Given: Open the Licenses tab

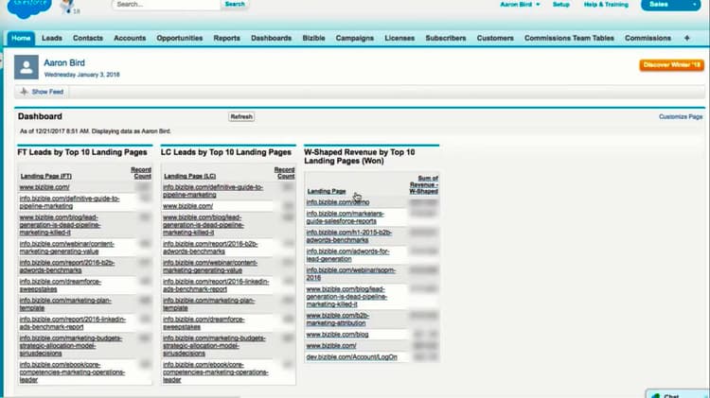Looking at the screenshot, I should (399, 39).
